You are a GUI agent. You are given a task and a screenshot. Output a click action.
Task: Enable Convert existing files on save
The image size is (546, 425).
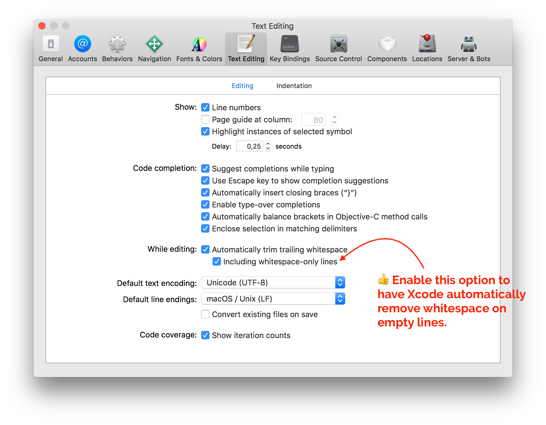[x=205, y=314]
